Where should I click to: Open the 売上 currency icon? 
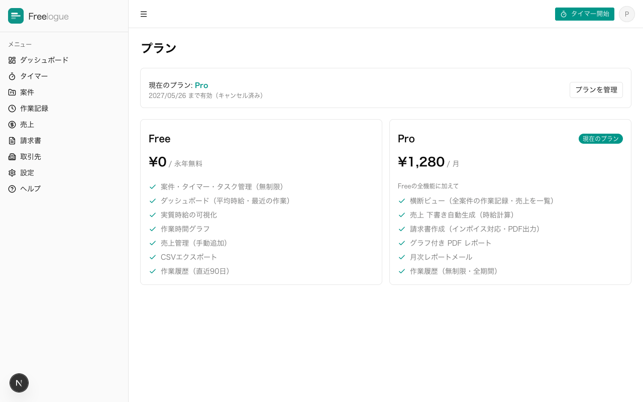click(12, 125)
